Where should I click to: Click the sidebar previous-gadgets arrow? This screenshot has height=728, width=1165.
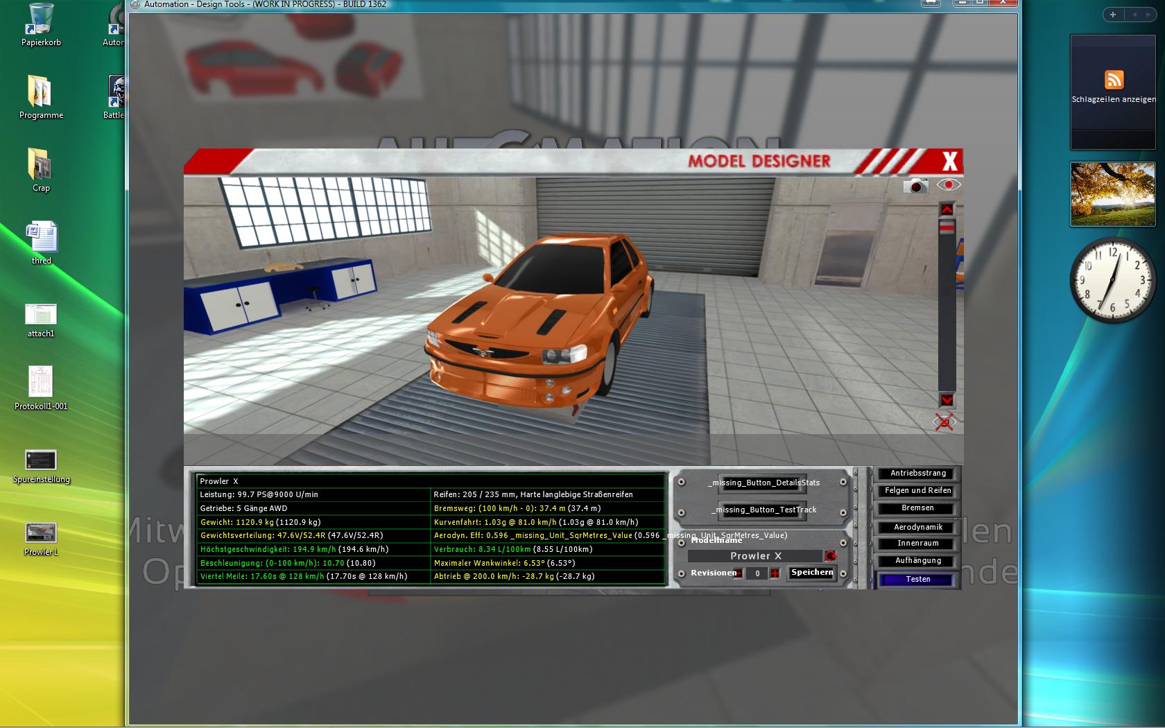[x=1134, y=15]
